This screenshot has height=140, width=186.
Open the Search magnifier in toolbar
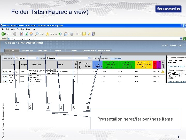(37, 34)
